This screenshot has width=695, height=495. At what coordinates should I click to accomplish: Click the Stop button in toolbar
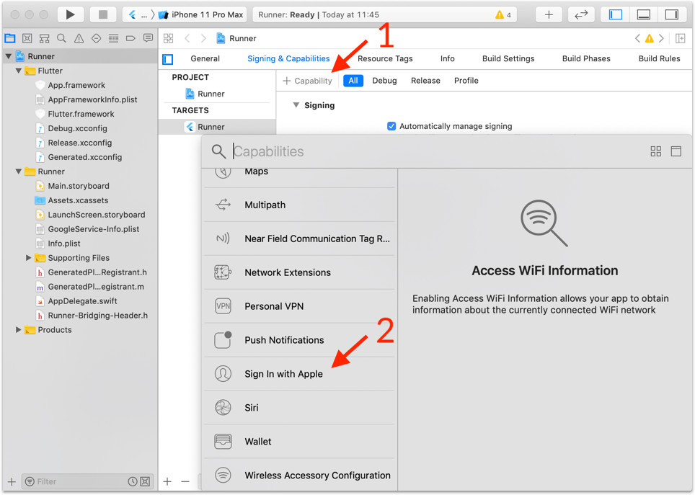[103, 14]
